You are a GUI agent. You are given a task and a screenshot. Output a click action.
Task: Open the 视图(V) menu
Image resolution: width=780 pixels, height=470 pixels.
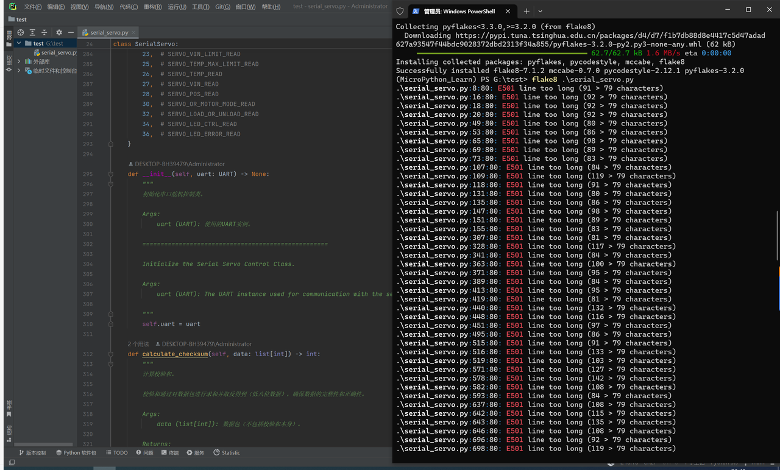(79, 7)
